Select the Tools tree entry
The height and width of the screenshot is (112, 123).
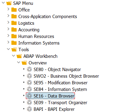pyautogui.click(x=24, y=50)
